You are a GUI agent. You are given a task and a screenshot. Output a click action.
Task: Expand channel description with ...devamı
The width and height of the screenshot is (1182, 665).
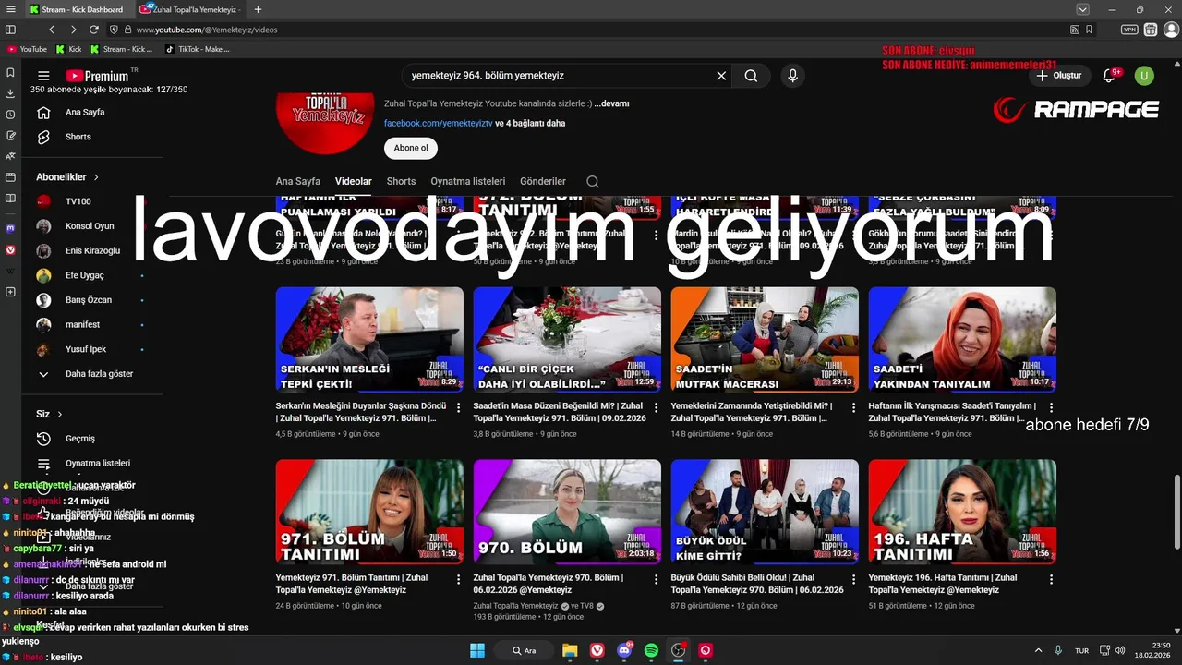coord(611,103)
